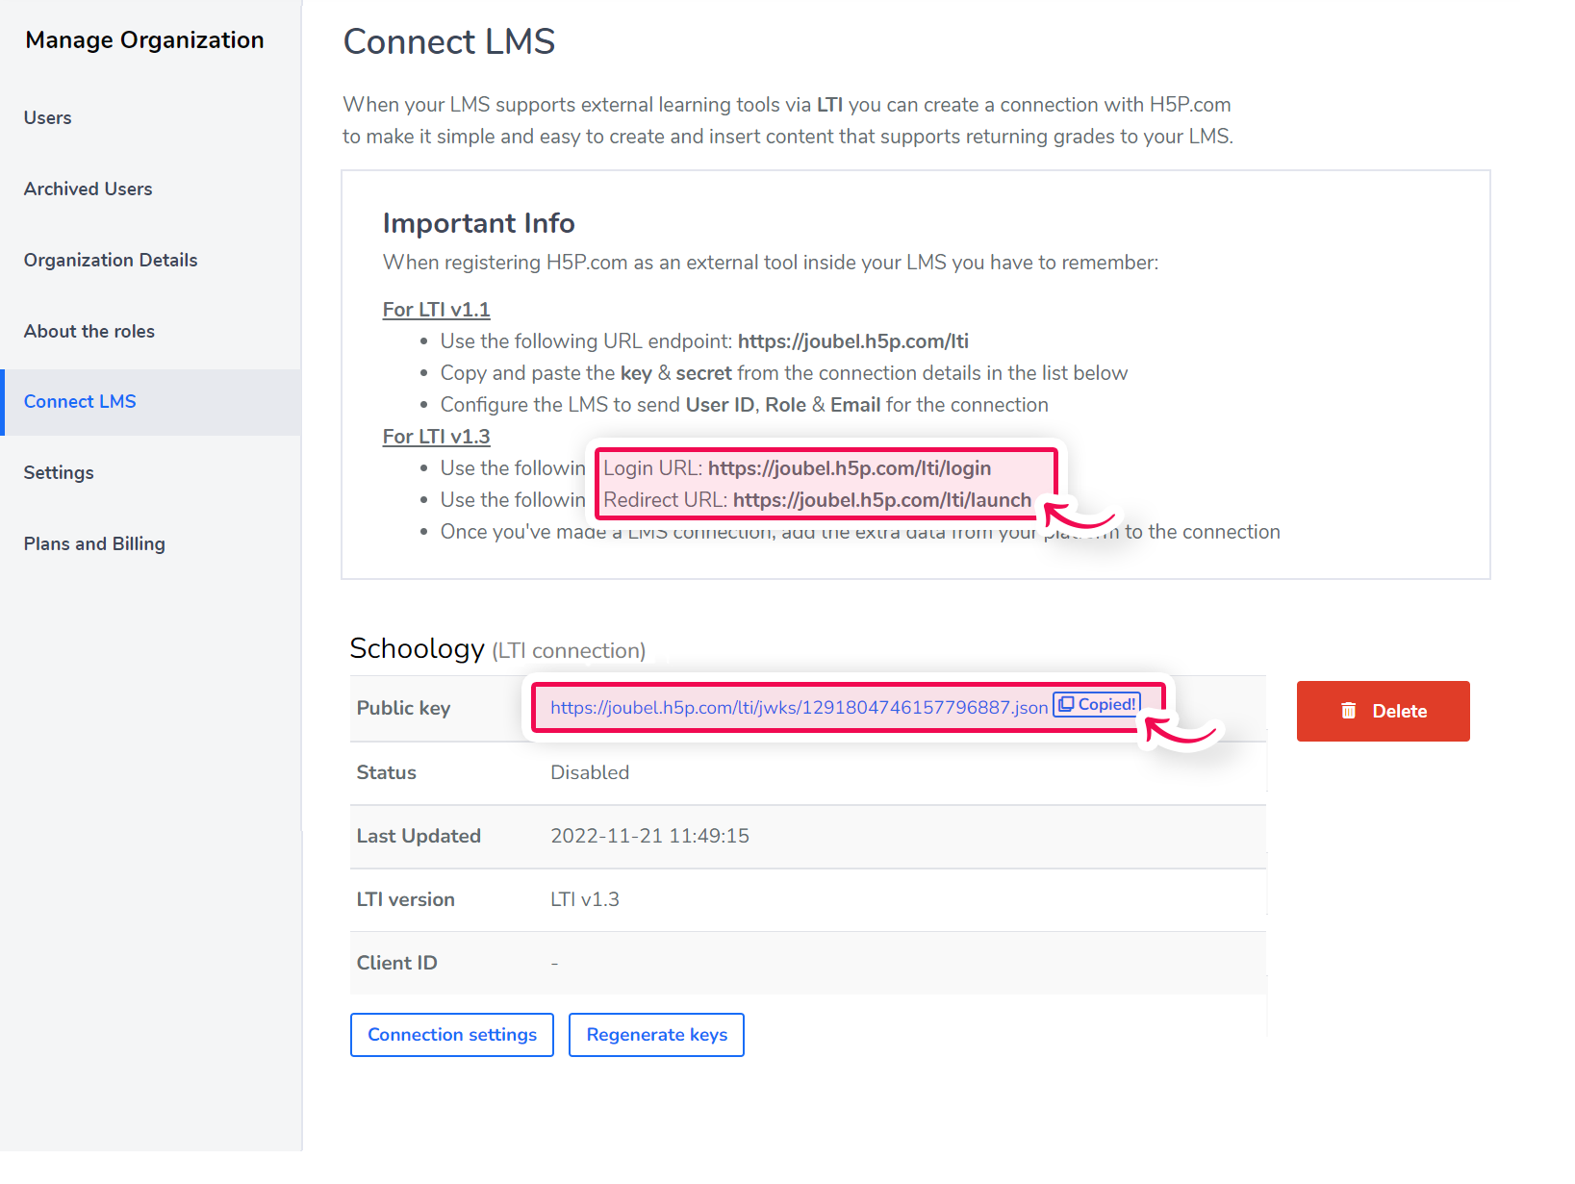Click the Schoology connection heading

pyautogui.click(x=497, y=649)
